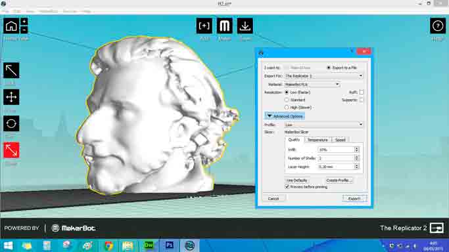The height and width of the screenshot is (252, 449).
Task: Click the Create Profile button
Action: point(339,180)
